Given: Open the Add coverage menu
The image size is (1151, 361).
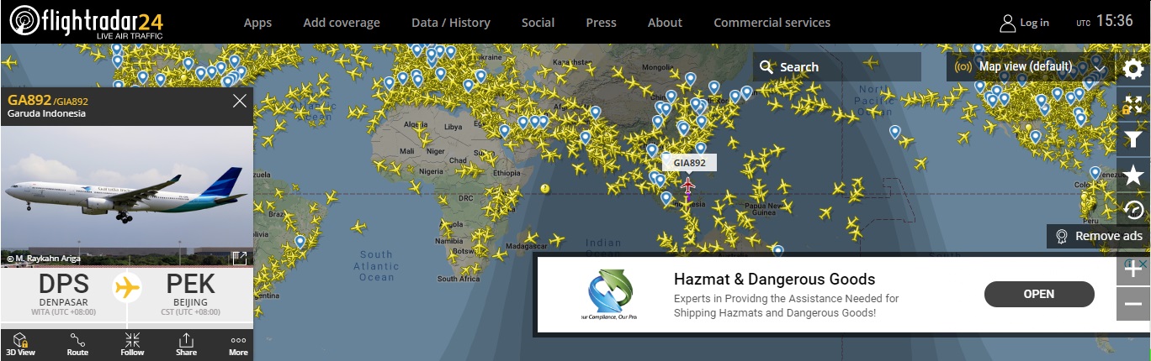Looking at the screenshot, I should pyautogui.click(x=342, y=23).
